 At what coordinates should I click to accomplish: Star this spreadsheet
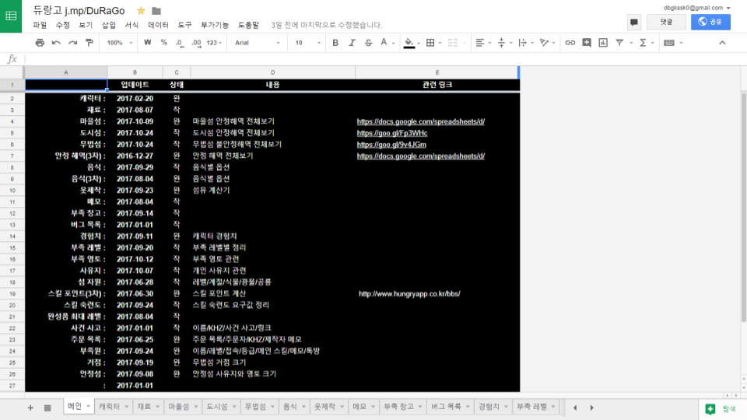tap(141, 10)
